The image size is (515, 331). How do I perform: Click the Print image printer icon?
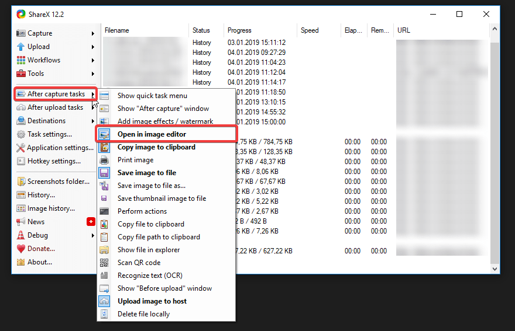pos(104,160)
